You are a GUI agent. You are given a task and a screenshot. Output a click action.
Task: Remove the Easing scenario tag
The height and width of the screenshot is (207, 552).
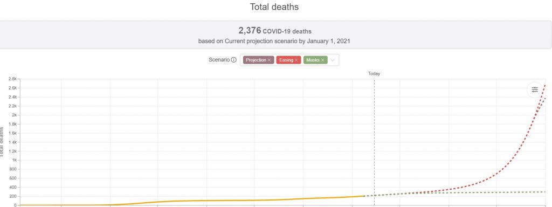(296, 60)
